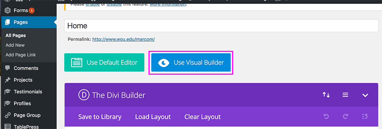Open Add Page Link submenu item
Image resolution: width=382 pixels, height=129 pixels.
[21, 55]
